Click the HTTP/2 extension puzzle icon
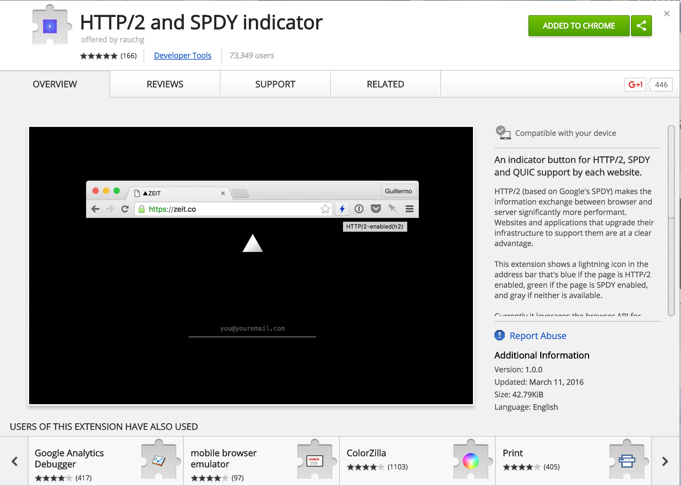Image resolution: width=681 pixels, height=486 pixels. click(51, 25)
